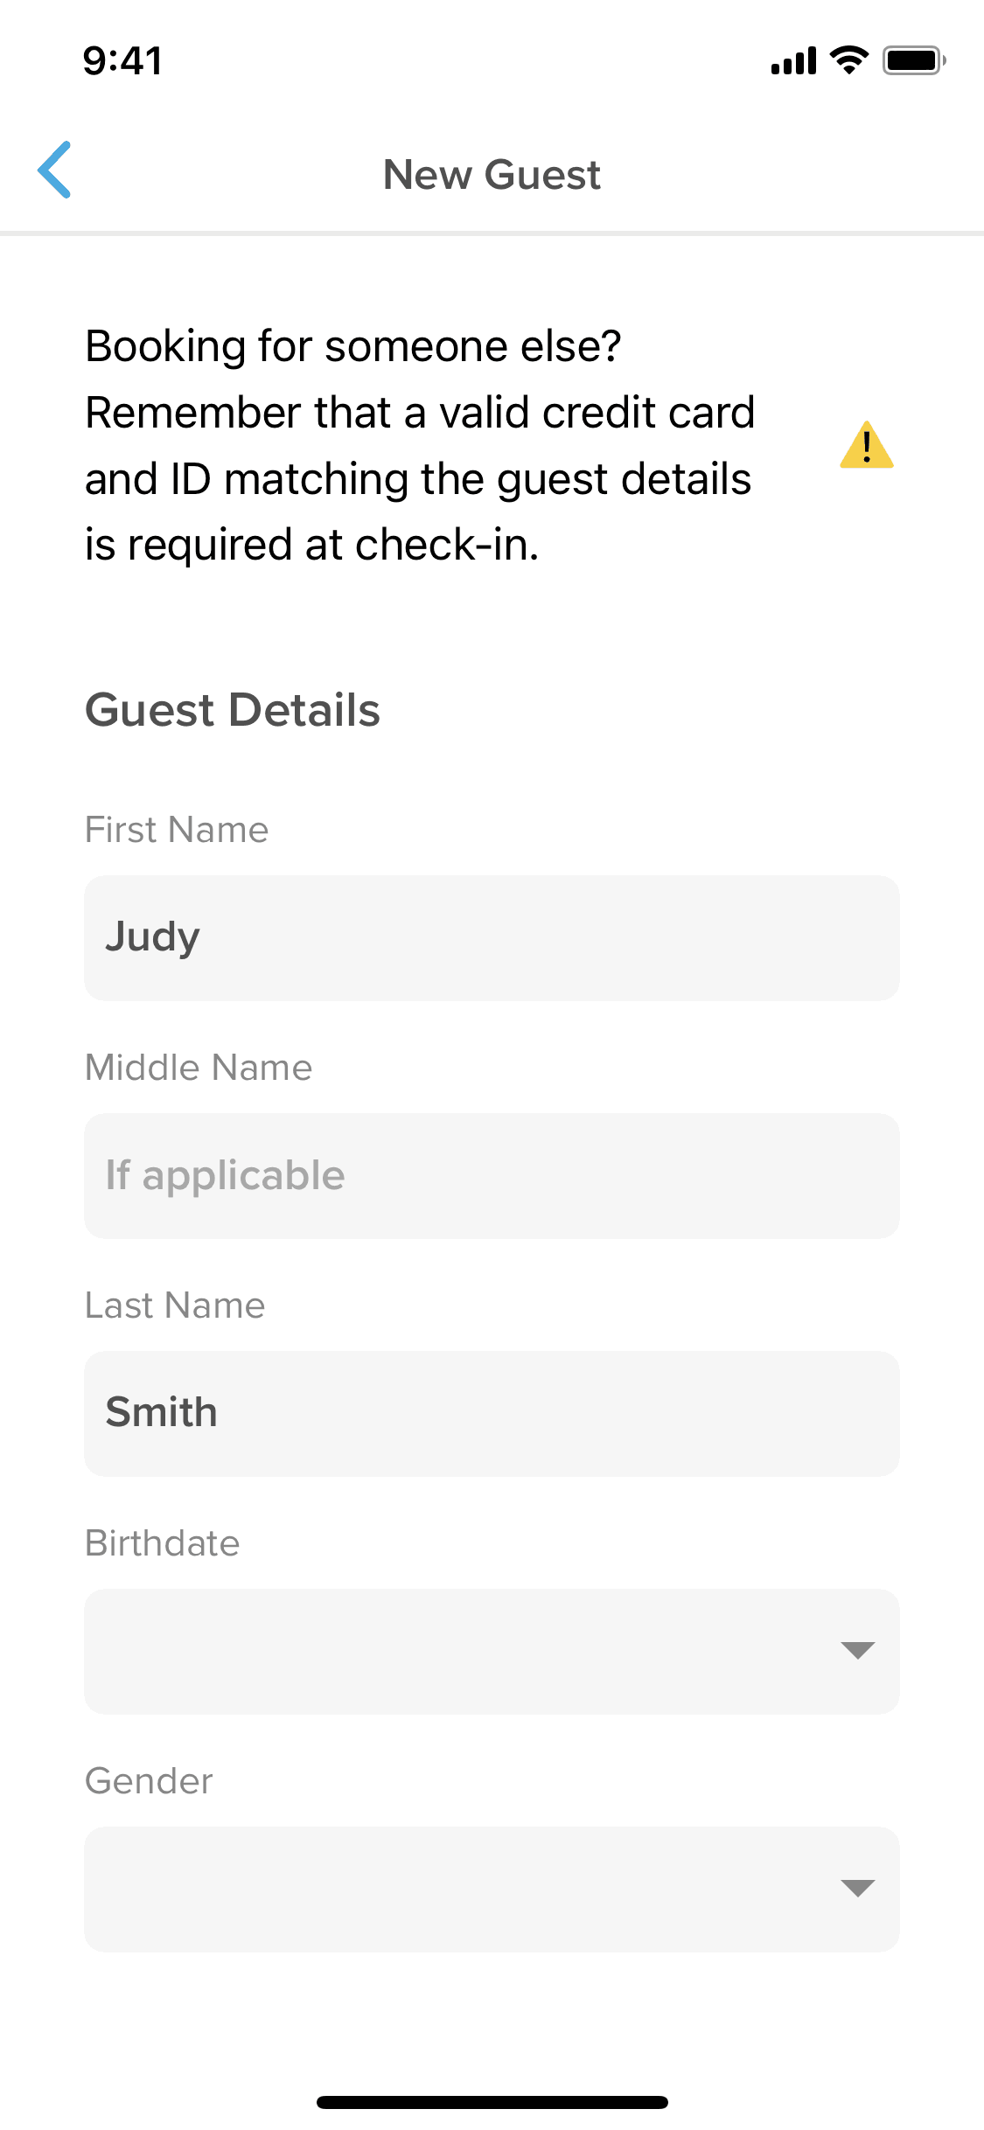Tap the battery status icon

point(913,60)
